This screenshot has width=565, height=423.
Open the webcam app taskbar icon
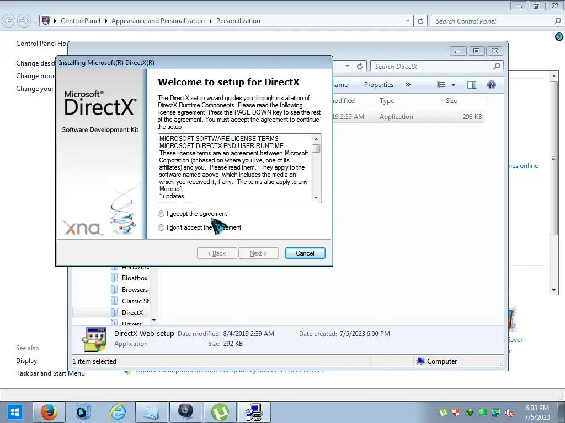pyautogui.click(x=185, y=412)
